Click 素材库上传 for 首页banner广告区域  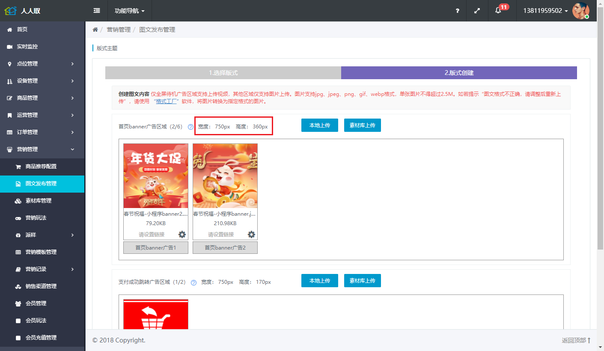pos(363,125)
